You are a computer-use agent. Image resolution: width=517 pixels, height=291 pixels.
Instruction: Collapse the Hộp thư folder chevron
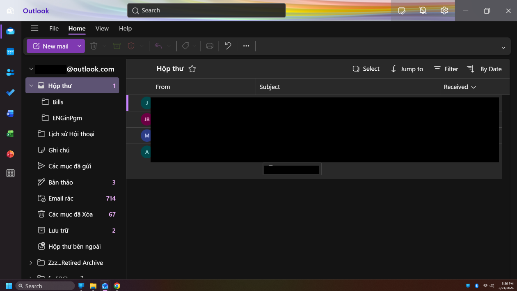click(31, 86)
